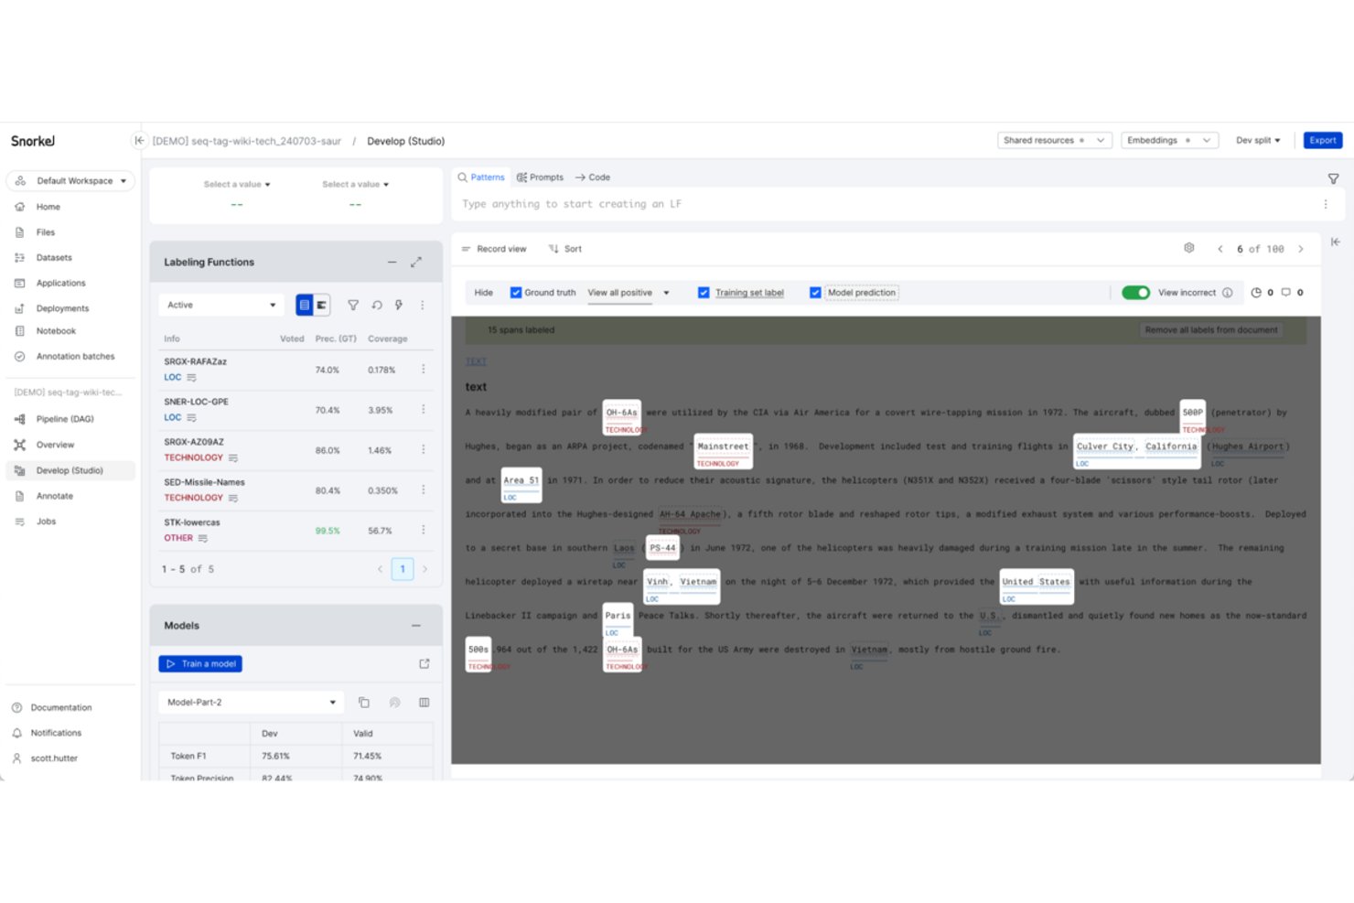Open the View all positive dropdown
The height and width of the screenshot is (903, 1354).
(x=629, y=293)
